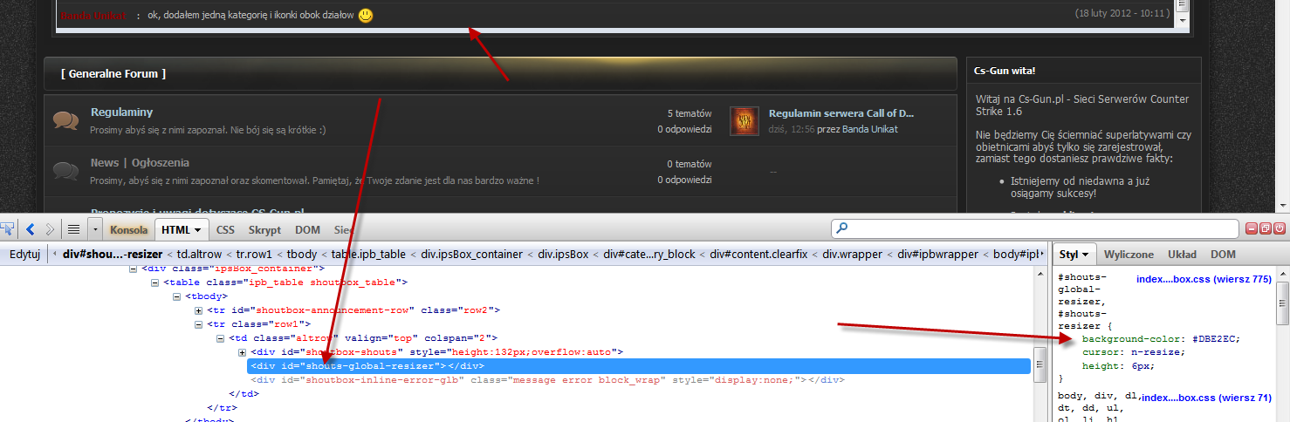Screen dimensions: 1290x422
Task: Select td.altrow in the breadcrumb path
Action: (200, 255)
